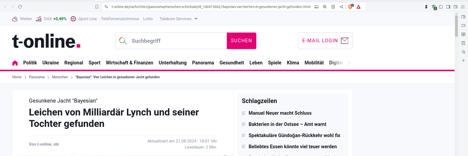
Task: Click the E-MAIL LOGIN button
Action: [x=325, y=41]
